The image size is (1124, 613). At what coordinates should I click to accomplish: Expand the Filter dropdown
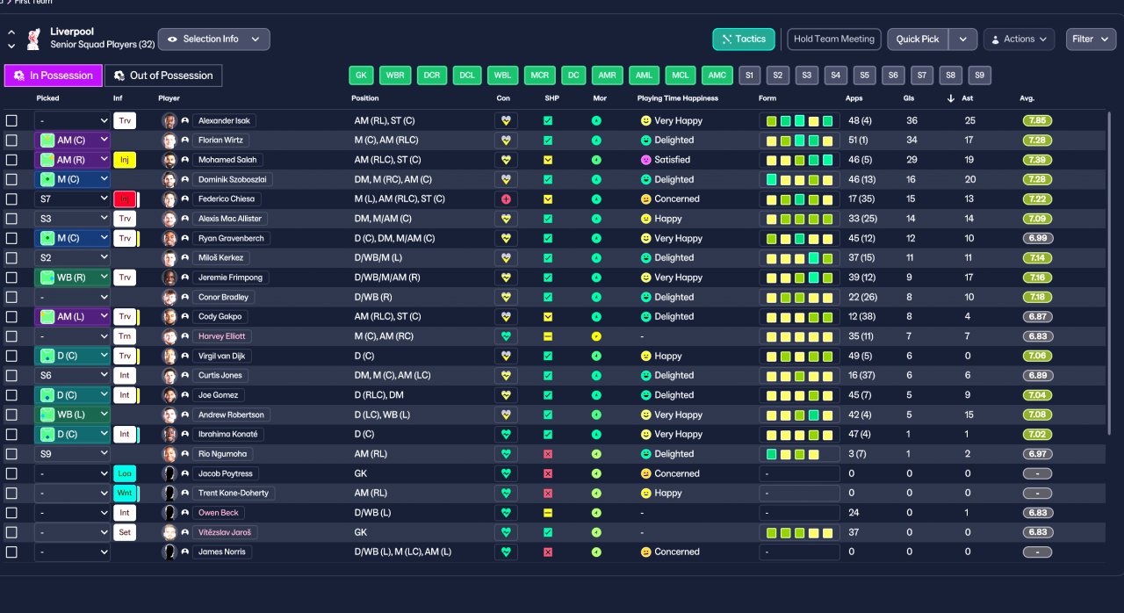coord(1092,39)
